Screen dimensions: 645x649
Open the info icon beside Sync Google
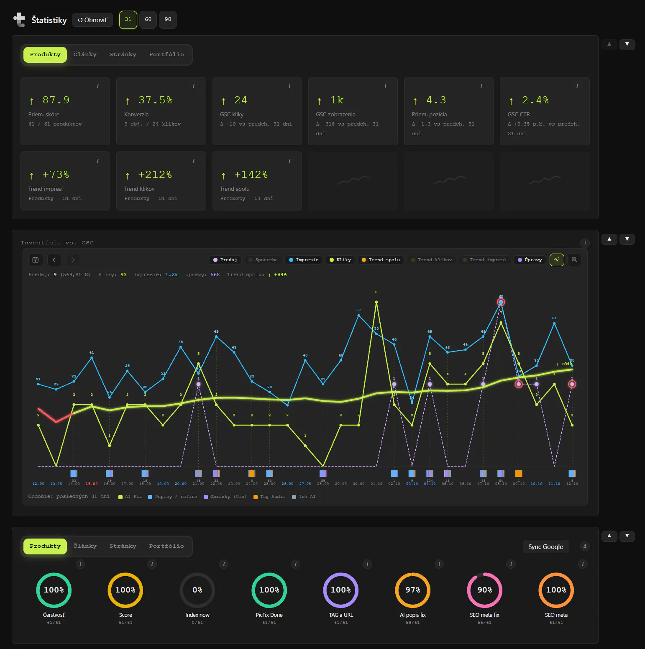(x=585, y=546)
